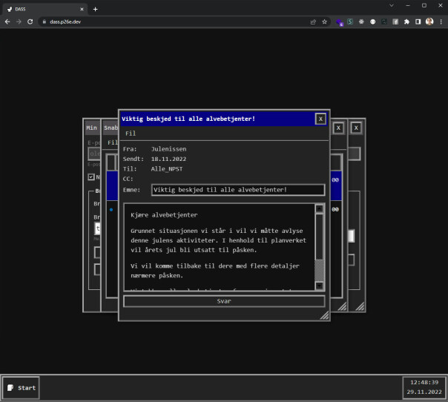This screenshot has width=448, height=402.
Task: Go back with the browser back arrow
Action: (x=7, y=22)
